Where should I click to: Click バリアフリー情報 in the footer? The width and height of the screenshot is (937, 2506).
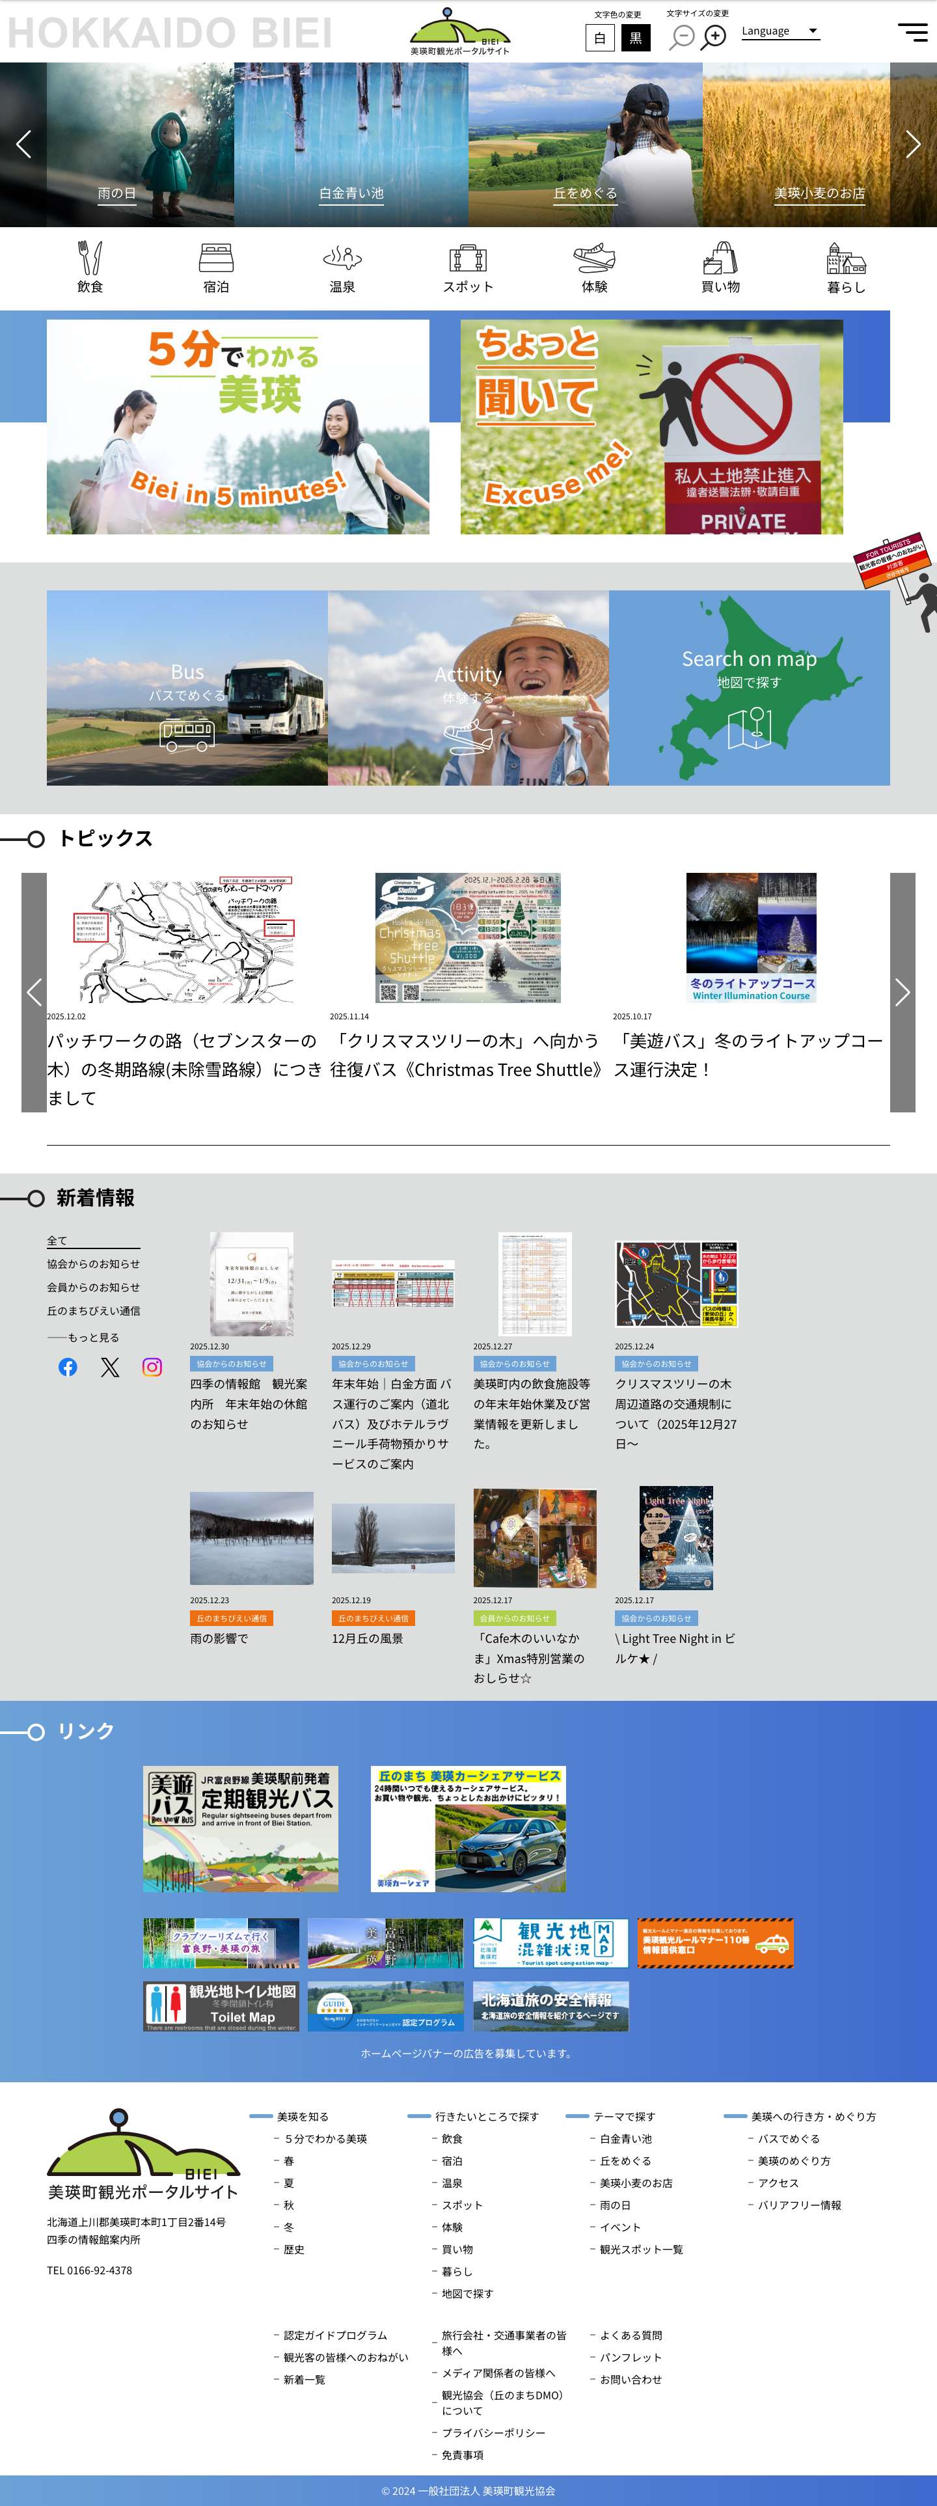pos(800,2205)
